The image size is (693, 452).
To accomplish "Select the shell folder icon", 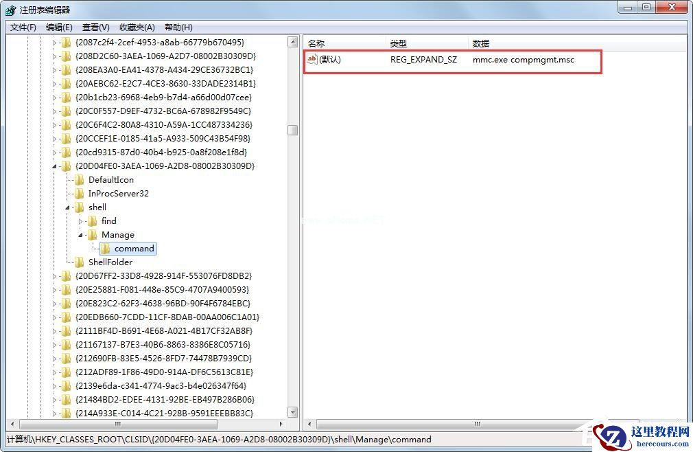I will click(x=80, y=207).
